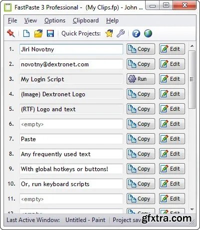Edit clip 1 Jiri Novotny
This screenshot has width=200, height=230.
pos(172,49)
